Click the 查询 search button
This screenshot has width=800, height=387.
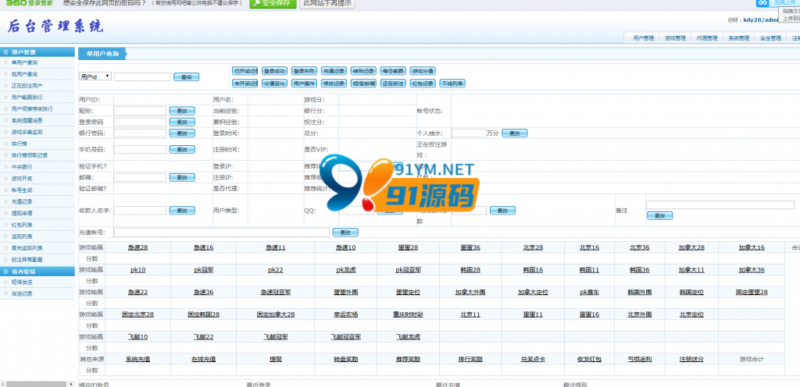tap(186, 77)
